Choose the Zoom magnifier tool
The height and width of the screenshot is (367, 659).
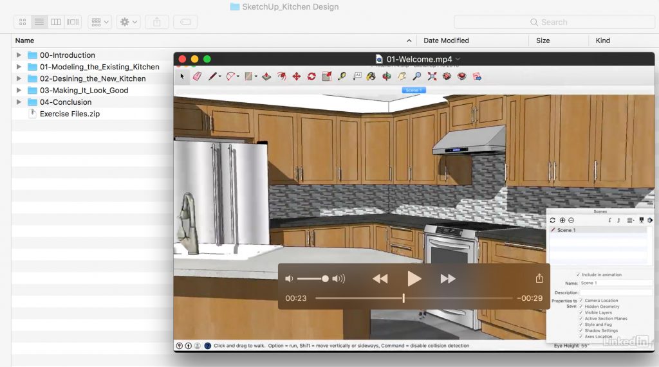click(417, 76)
